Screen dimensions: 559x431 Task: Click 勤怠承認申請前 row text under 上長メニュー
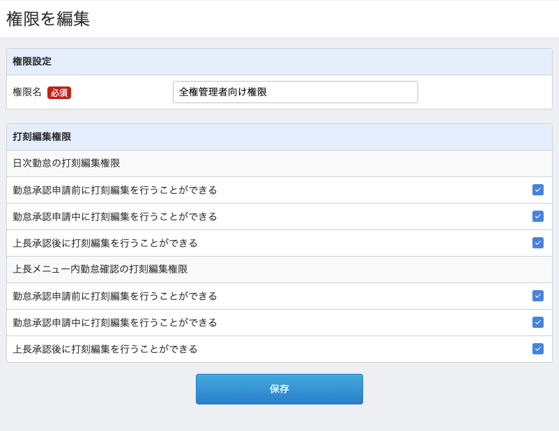click(x=115, y=296)
